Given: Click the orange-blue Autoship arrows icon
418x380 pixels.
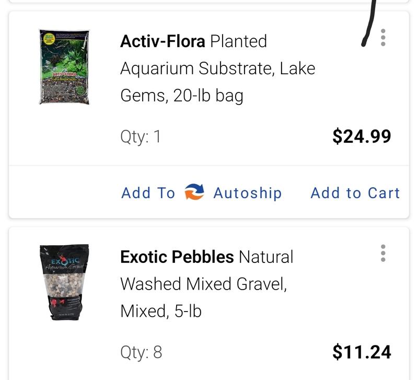Looking at the screenshot, I should [x=194, y=193].
